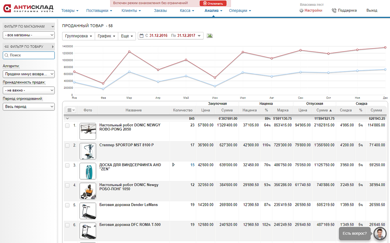Click the Settings gear icon
This screenshot has height=243, width=390.
tap(301, 10)
